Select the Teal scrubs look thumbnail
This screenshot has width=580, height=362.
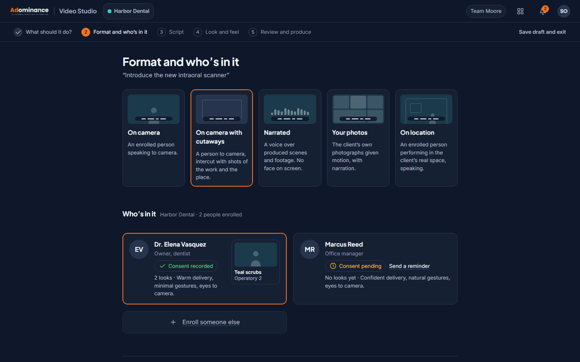(x=256, y=262)
